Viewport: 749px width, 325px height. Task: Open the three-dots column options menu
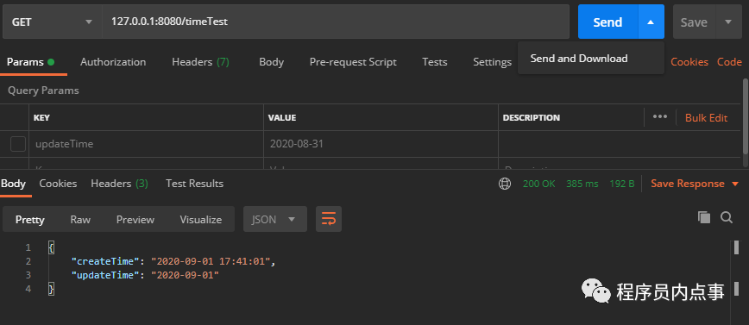tap(659, 117)
